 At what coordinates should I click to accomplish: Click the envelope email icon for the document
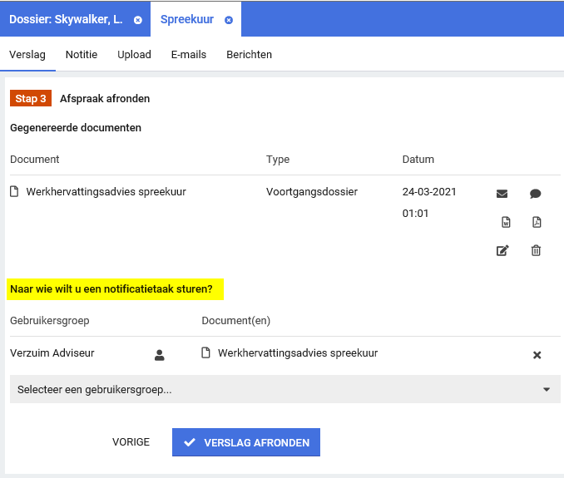[502, 194]
